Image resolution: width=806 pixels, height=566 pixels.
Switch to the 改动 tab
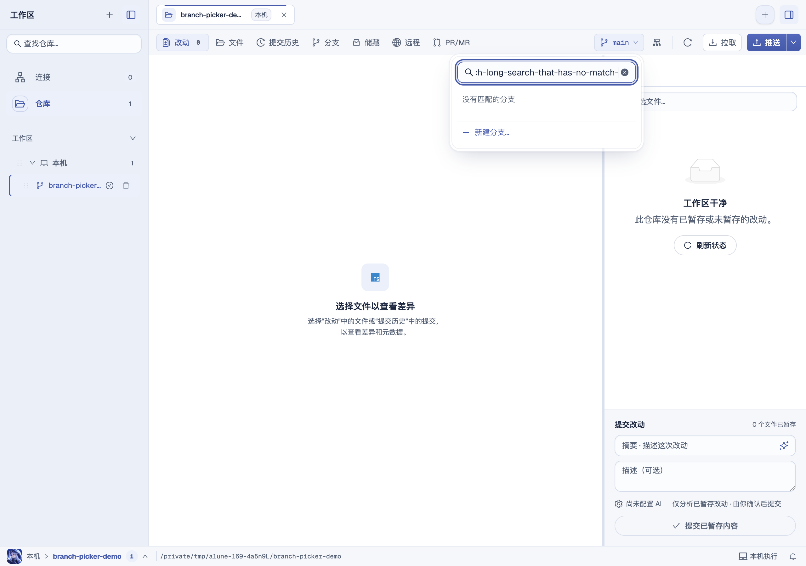click(182, 42)
